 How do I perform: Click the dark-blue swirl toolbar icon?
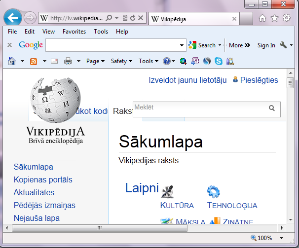[207, 61]
